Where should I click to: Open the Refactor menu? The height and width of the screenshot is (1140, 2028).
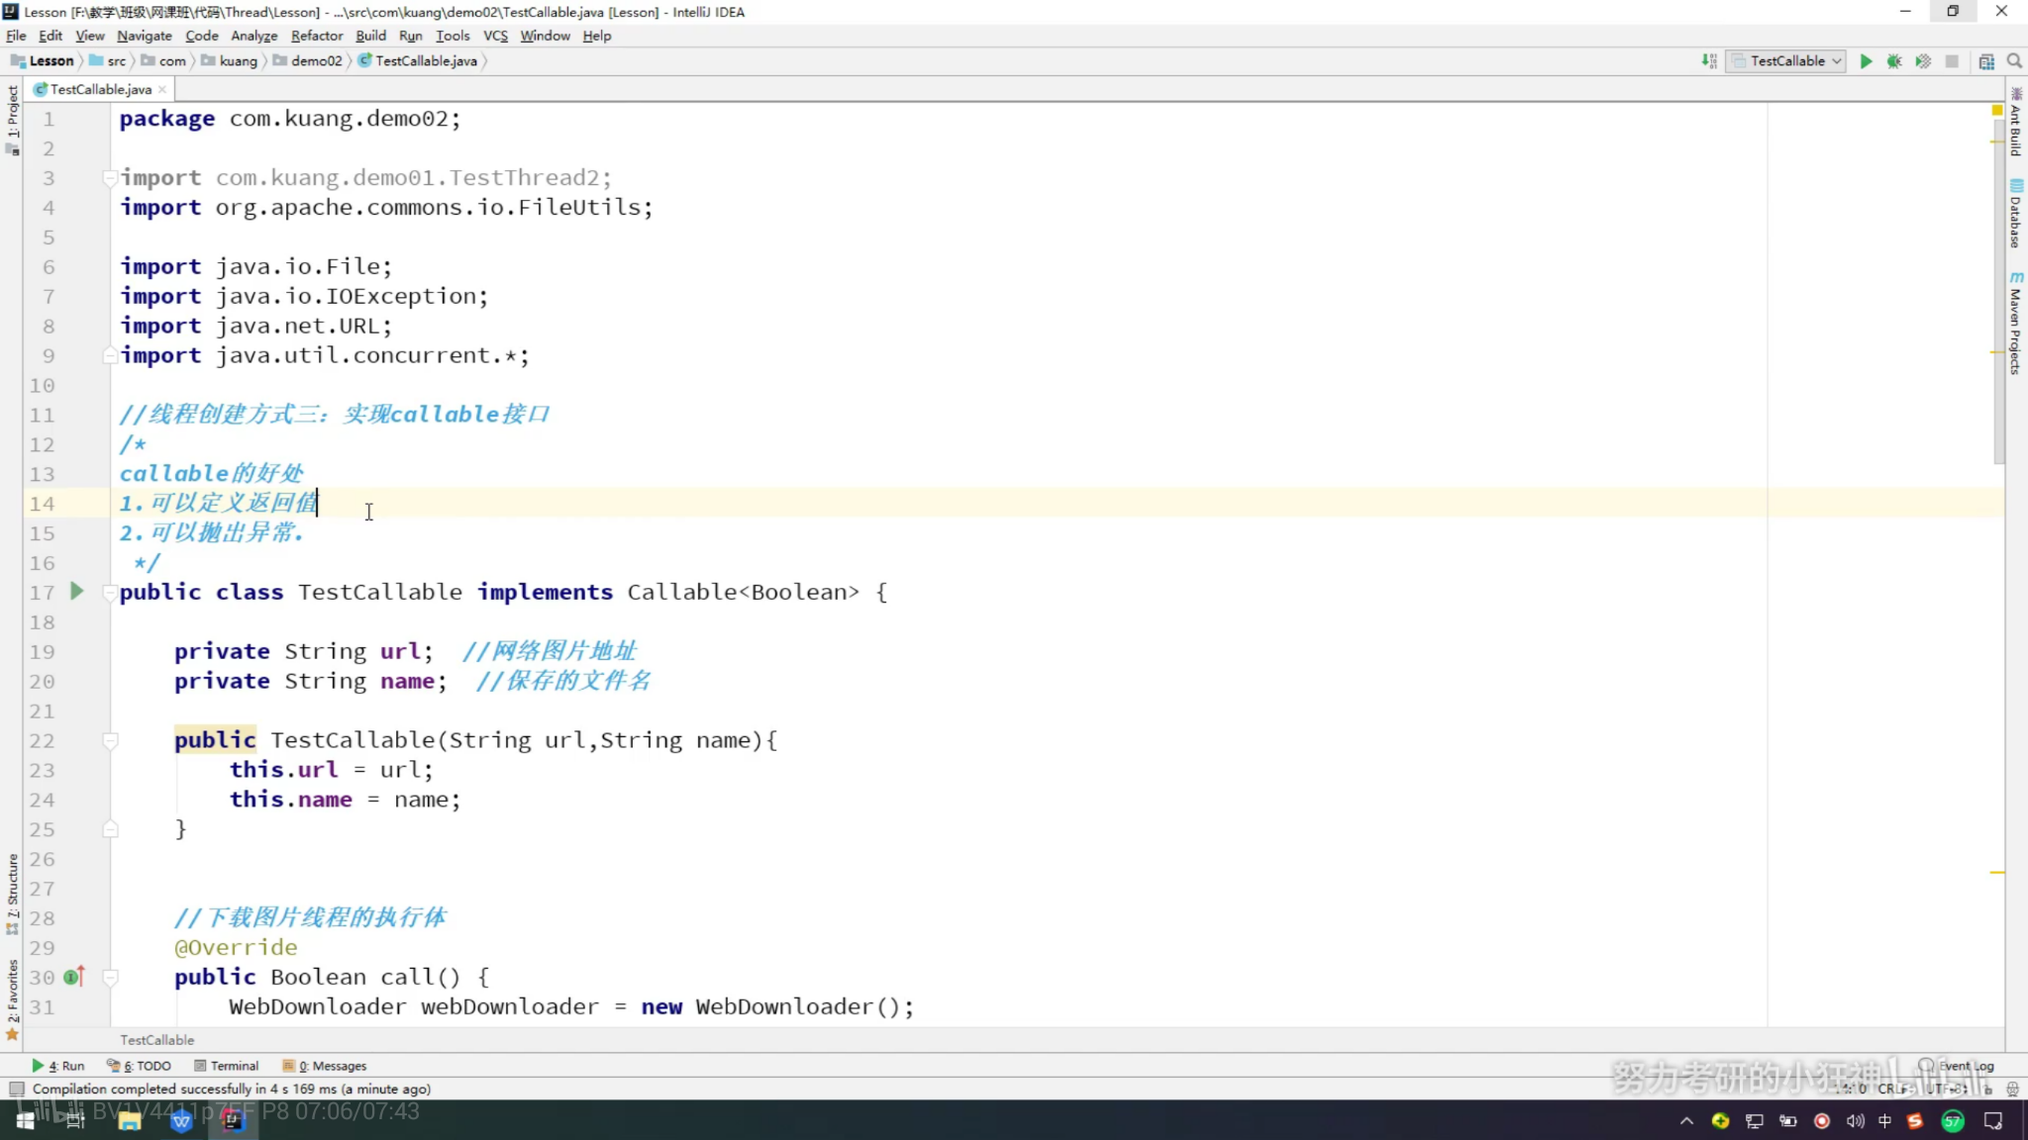(317, 36)
